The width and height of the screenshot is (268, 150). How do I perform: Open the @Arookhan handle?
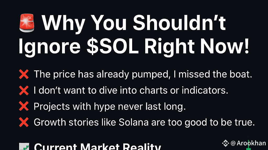pos(248,143)
